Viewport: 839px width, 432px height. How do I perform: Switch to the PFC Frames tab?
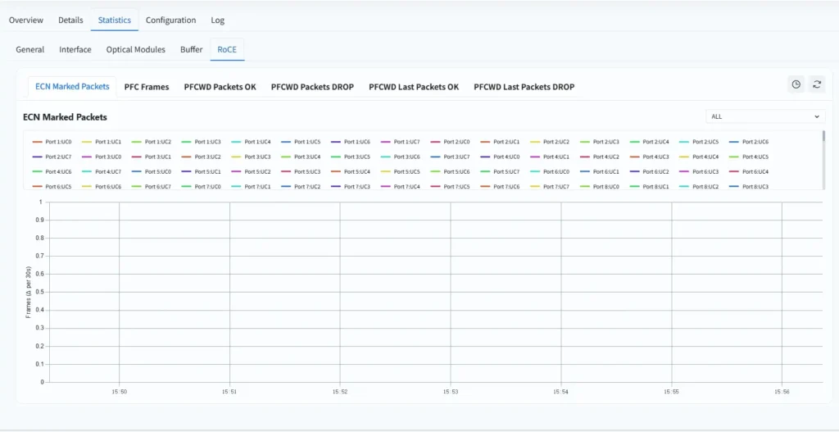[x=147, y=87]
